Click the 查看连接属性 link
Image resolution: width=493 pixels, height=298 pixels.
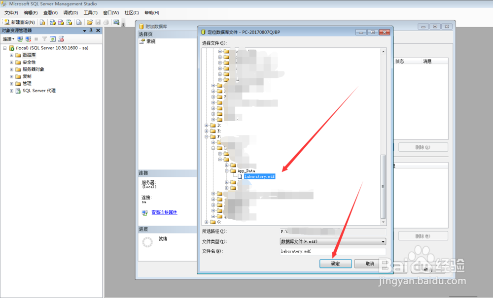164,213
